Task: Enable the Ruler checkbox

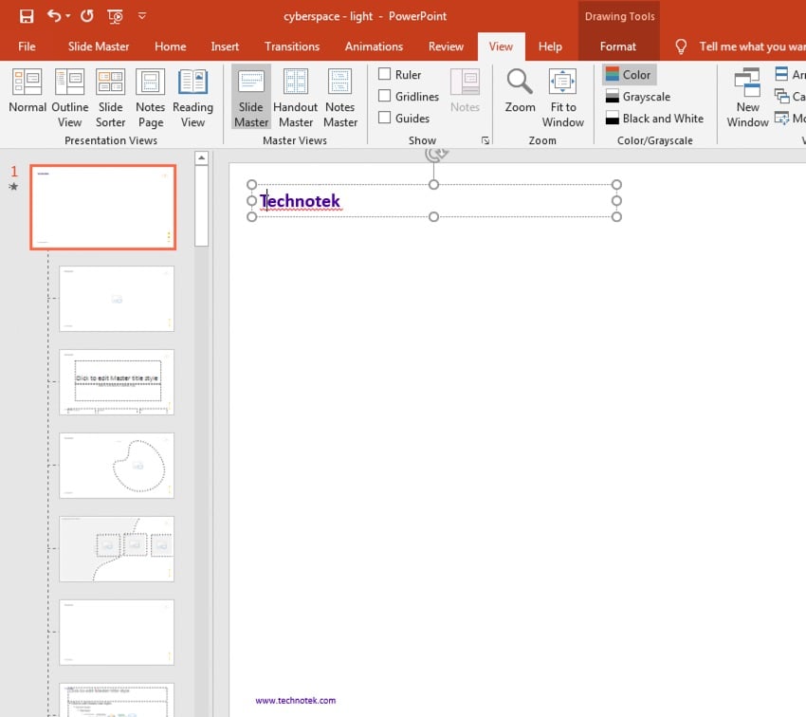Action: (x=385, y=74)
